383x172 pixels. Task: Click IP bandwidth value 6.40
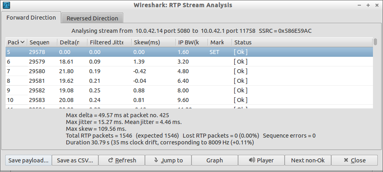click(x=183, y=81)
